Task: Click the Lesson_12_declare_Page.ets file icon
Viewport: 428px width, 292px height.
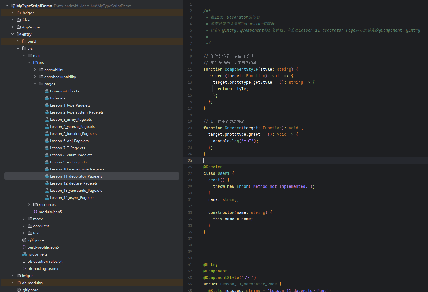Action: point(47,183)
